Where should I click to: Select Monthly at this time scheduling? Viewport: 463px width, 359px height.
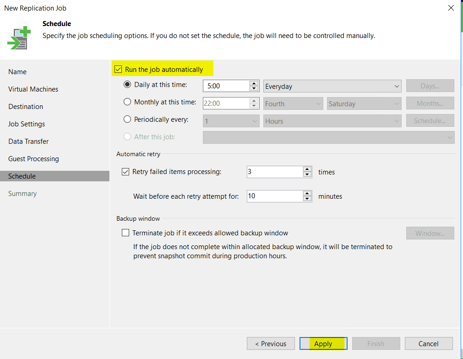point(127,102)
